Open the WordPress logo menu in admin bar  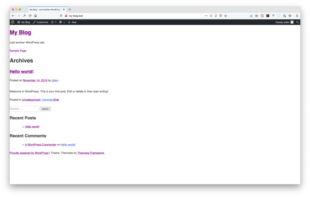pyautogui.click(x=12, y=22)
